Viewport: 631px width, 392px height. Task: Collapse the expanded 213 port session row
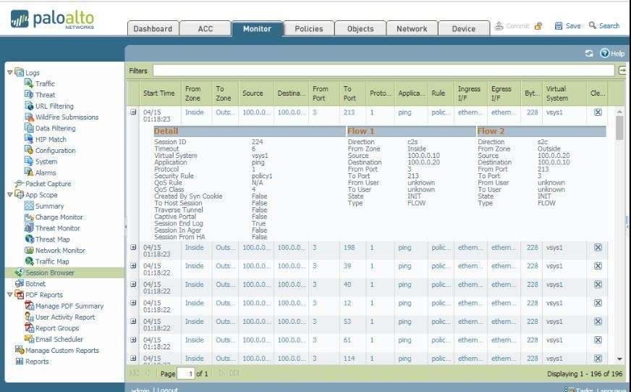pyautogui.click(x=133, y=112)
